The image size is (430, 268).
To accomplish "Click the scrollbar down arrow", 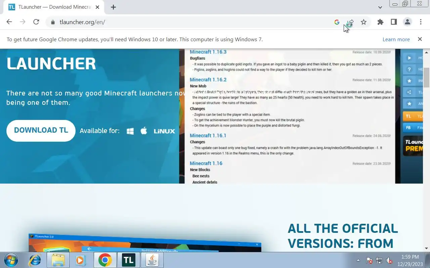I will pyautogui.click(x=427, y=248).
